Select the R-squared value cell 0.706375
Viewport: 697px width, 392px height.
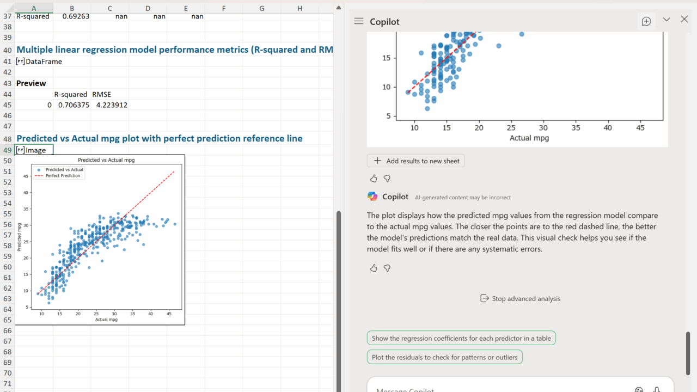(74, 105)
